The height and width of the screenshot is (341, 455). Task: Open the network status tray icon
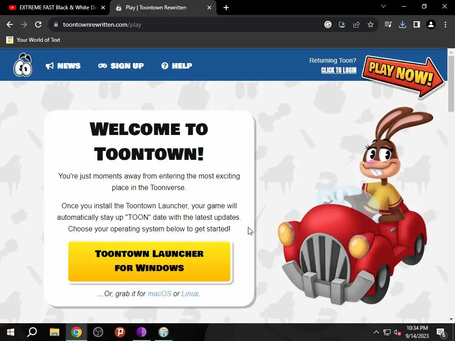(387, 332)
